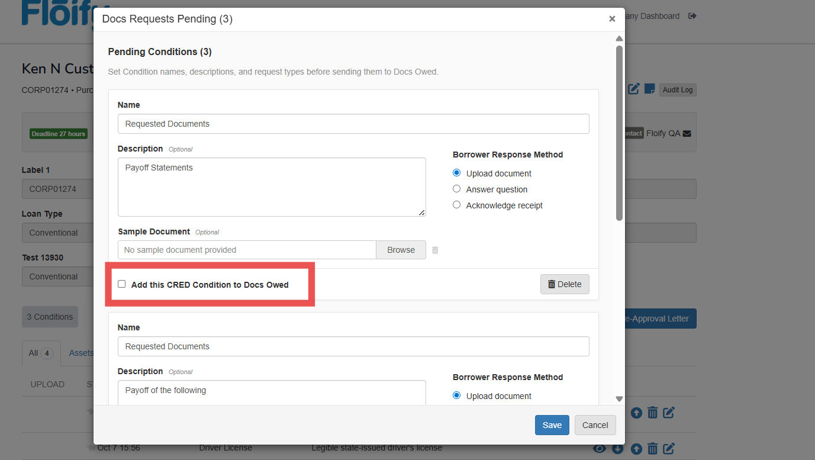Screen dimensions: 815x460
Task: Click the edit icon in the Driver License row
Action: coord(669,448)
